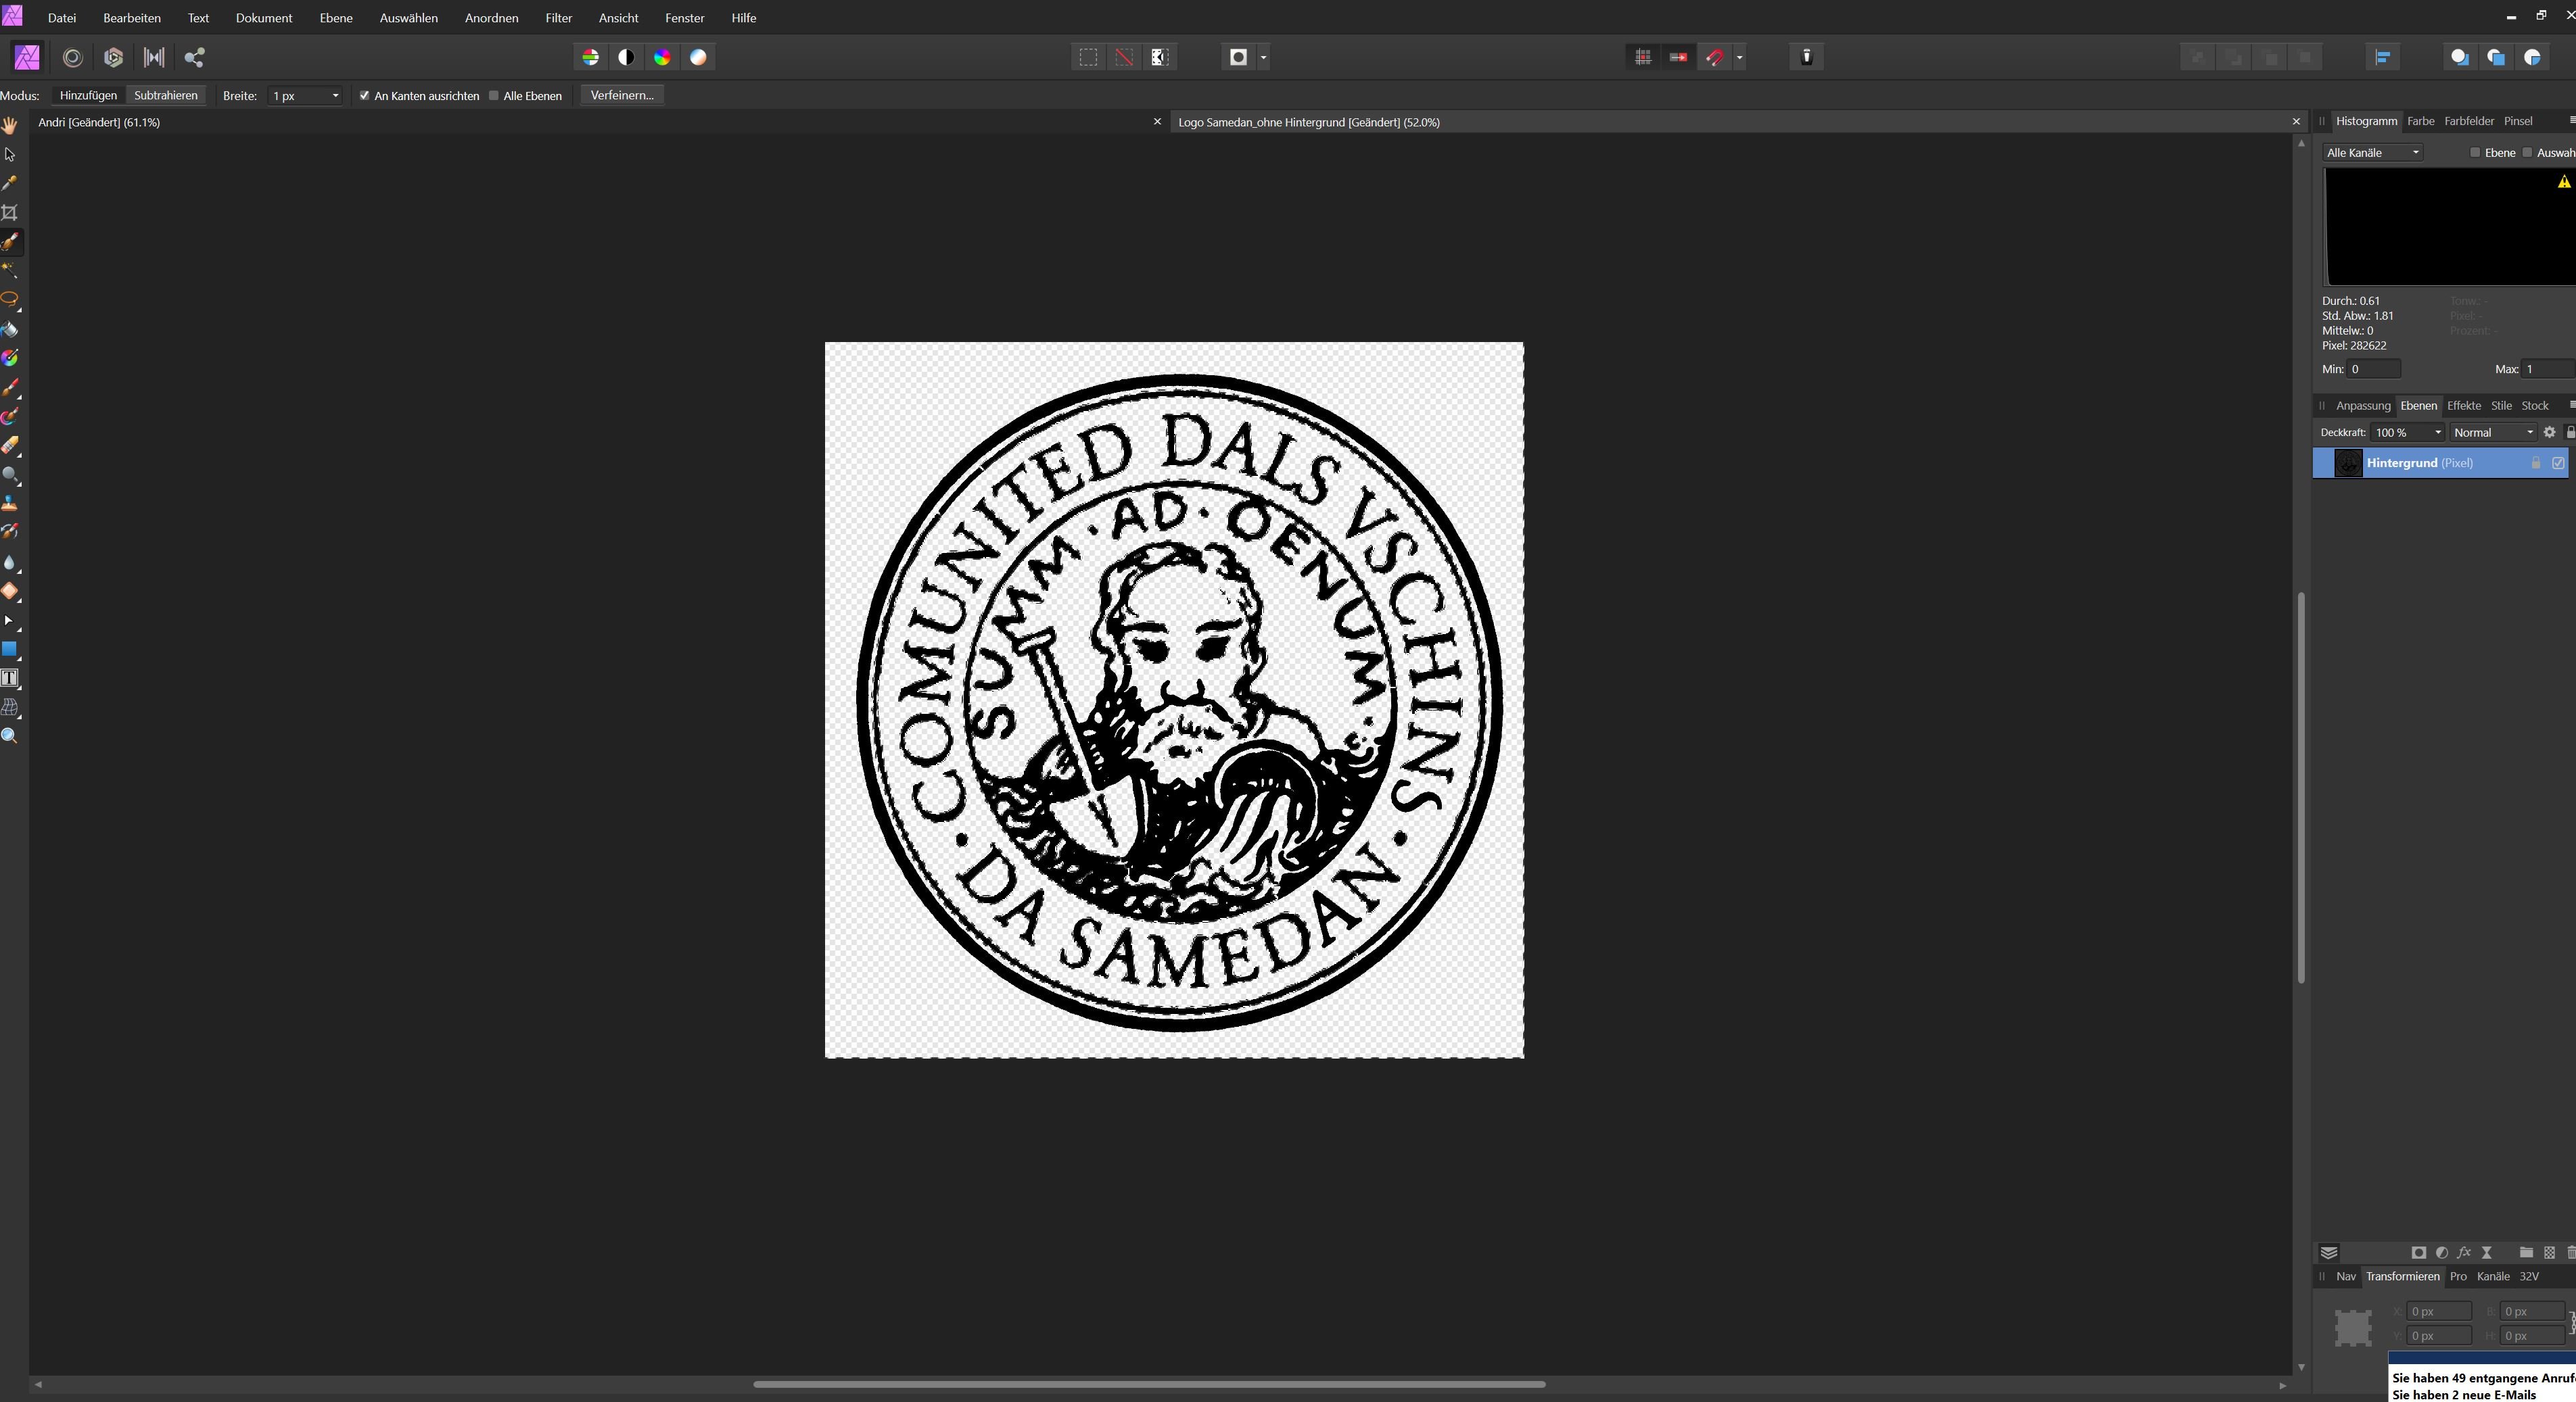Switch to the Export Persona
This screenshot has width=2576, height=1402.
[x=195, y=57]
